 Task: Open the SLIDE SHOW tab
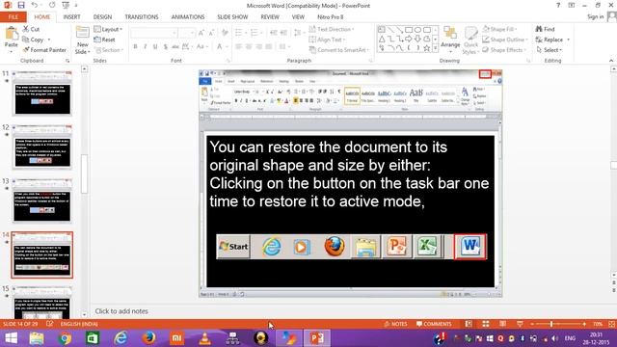[x=232, y=17]
